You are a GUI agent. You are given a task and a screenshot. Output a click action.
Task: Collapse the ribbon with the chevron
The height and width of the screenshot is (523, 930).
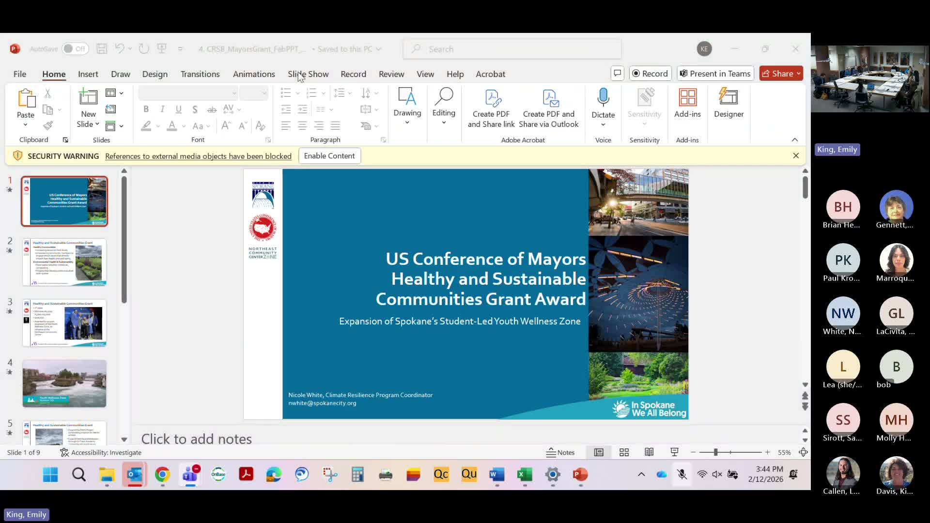click(795, 139)
